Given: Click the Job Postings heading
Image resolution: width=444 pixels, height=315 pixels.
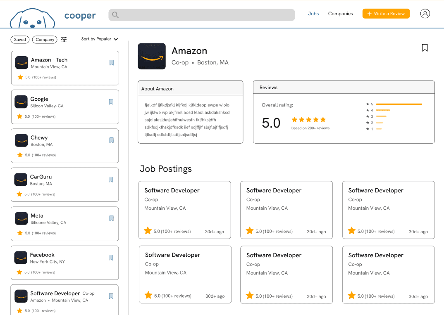Looking at the screenshot, I should click(x=166, y=169).
